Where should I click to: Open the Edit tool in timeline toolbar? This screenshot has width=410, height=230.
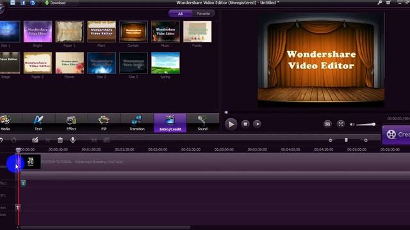point(35,141)
